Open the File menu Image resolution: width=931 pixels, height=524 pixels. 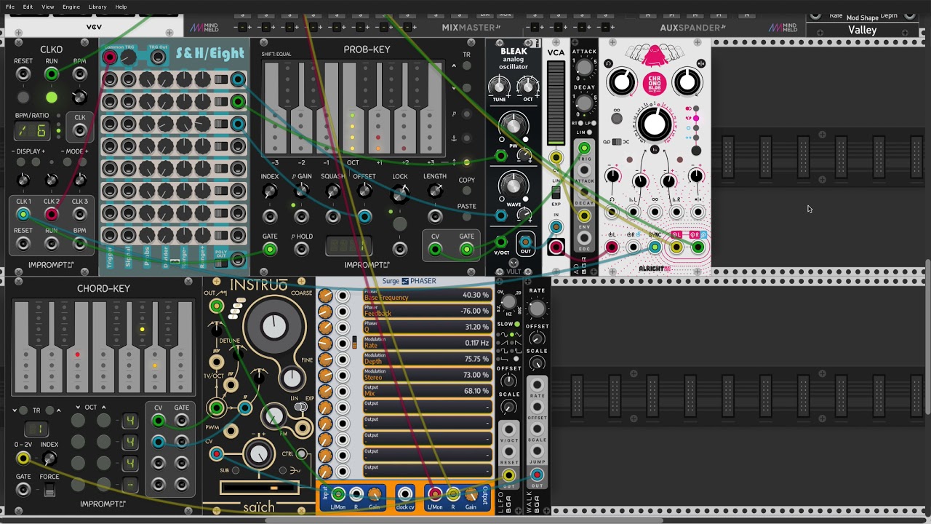click(x=10, y=7)
